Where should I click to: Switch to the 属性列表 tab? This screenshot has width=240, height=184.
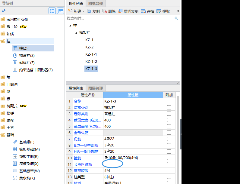(76, 88)
